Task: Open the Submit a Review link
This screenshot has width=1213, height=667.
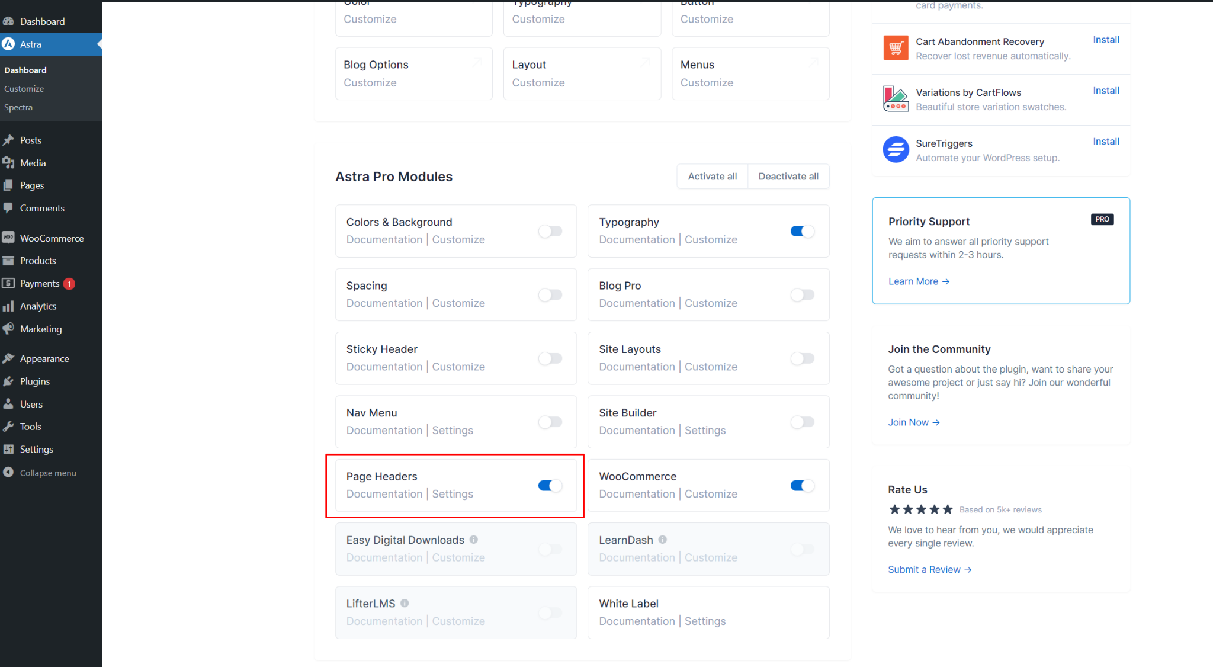Action: coord(929,570)
